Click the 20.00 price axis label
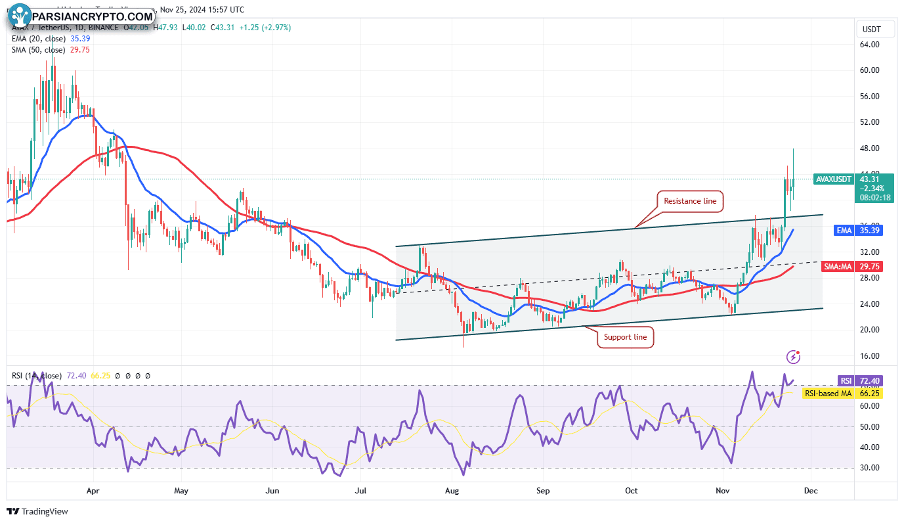 871,330
